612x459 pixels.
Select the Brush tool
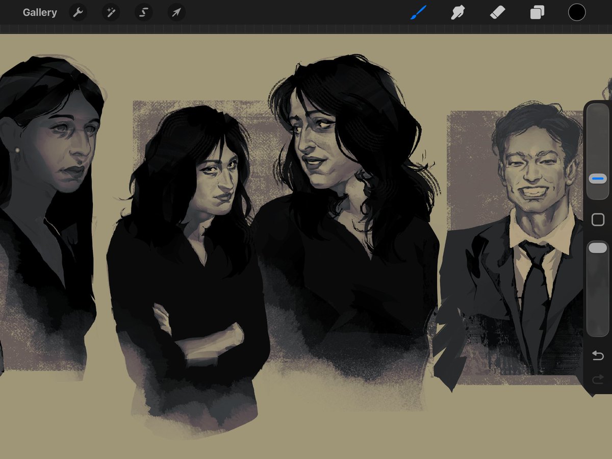pyautogui.click(x=418, y=12)
